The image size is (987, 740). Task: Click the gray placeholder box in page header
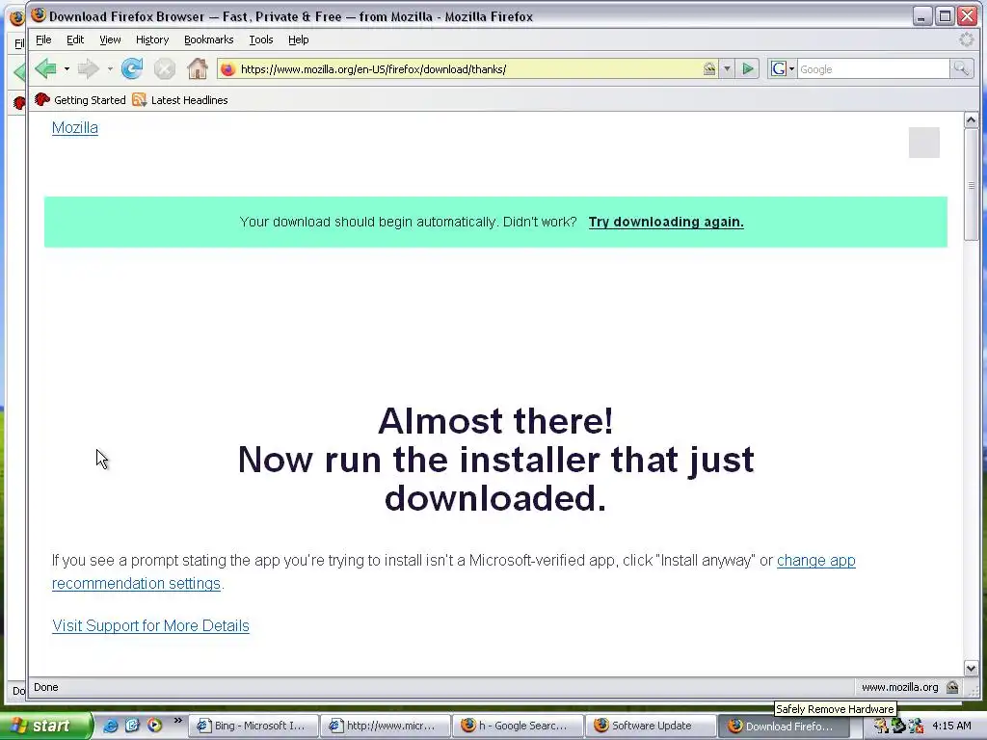click(924, 143)
